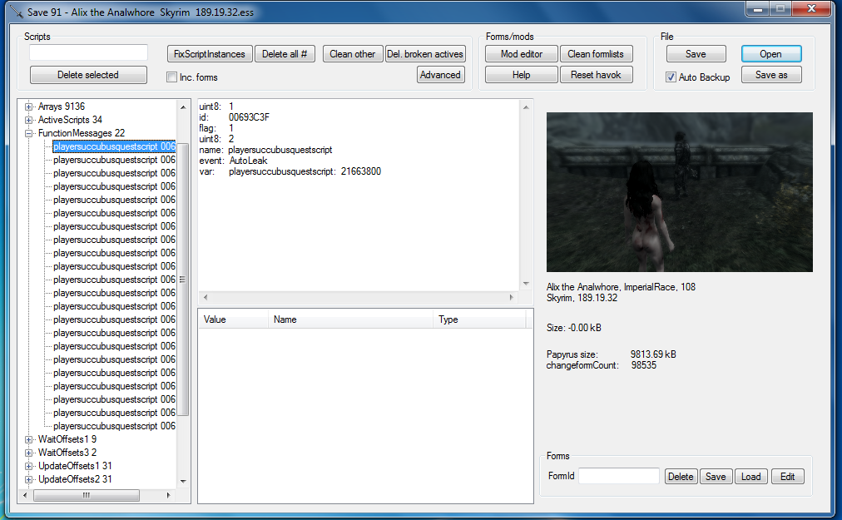Select the ActiveScripts 34 tree item
The width and height of the screenshot is (842, 520).
pos(70,120)
